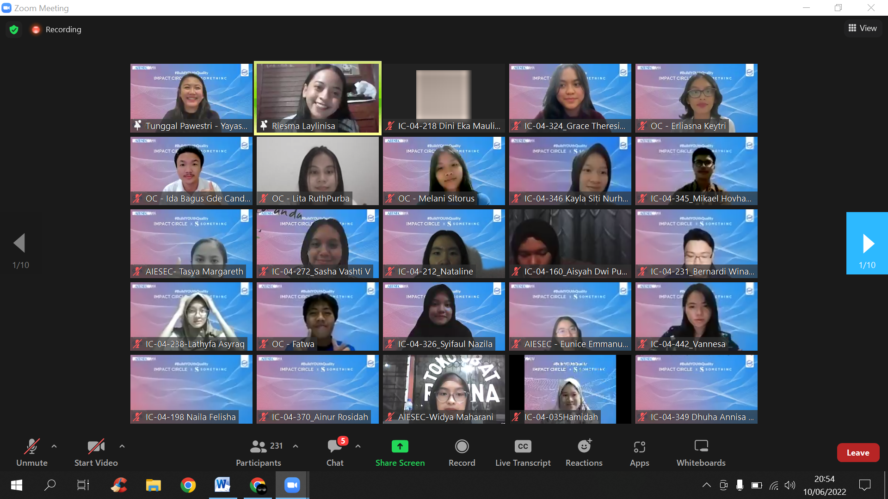The image size is (888, 499).
Task: Go to next gallery page
Action: coord(867,243)
